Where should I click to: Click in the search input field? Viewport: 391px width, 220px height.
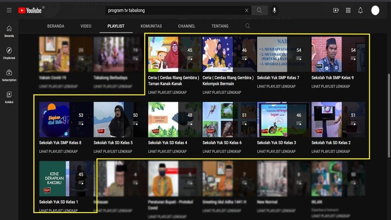(173, 10)
